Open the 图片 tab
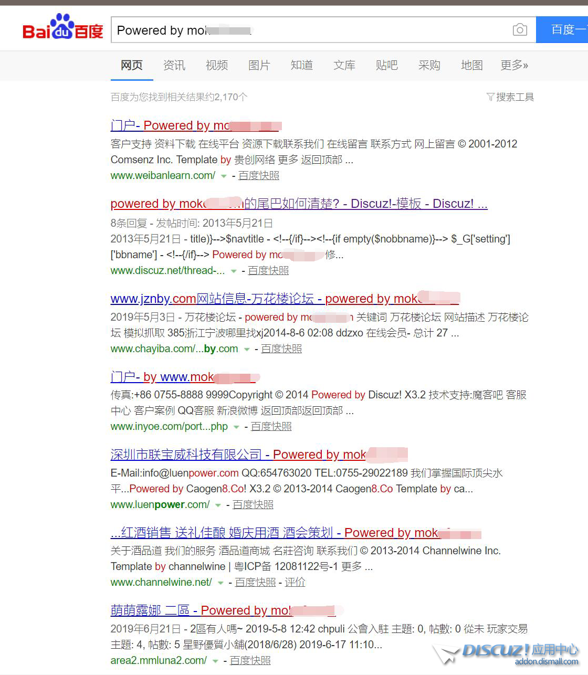The width and height of the screenshot is (588, 675). pos(259,65)
